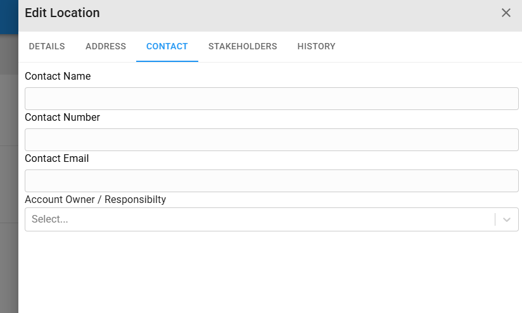Screen dimensions: 522x313
Task: Switch to the Details tab
Action: tap(47, 47)
